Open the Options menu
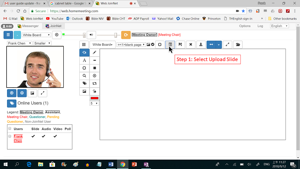The image size is (300, 169). coord(245,26)
